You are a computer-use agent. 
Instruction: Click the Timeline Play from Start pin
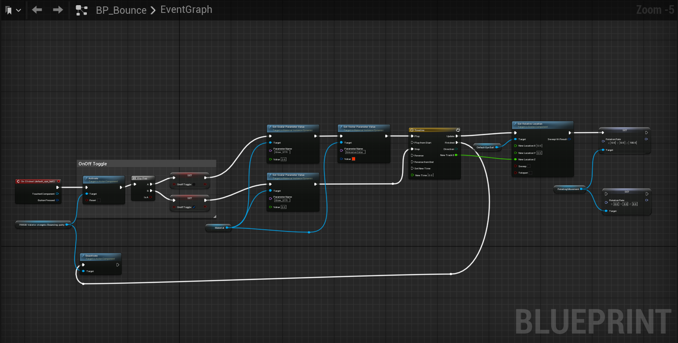(x=412, y=143)
